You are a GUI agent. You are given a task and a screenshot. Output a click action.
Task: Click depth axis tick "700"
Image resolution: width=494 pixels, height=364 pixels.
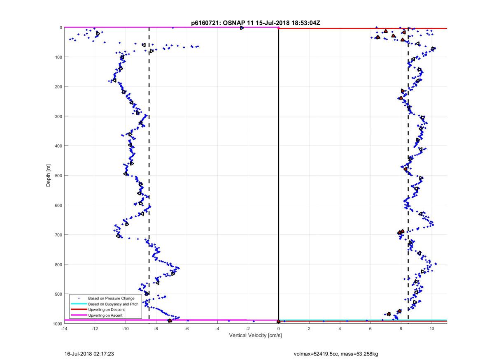coord(58,235)
